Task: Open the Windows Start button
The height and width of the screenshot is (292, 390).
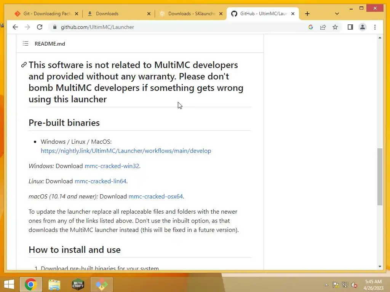Action: pos(9,284)
